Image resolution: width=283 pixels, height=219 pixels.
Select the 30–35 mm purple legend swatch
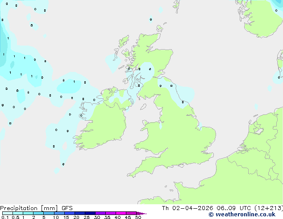(x=100, y=213)
